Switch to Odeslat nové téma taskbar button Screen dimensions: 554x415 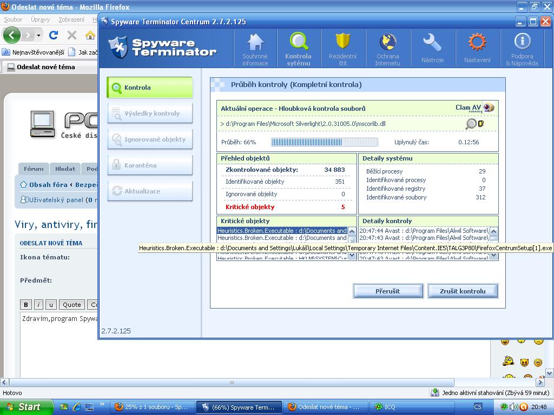point(325,407)
